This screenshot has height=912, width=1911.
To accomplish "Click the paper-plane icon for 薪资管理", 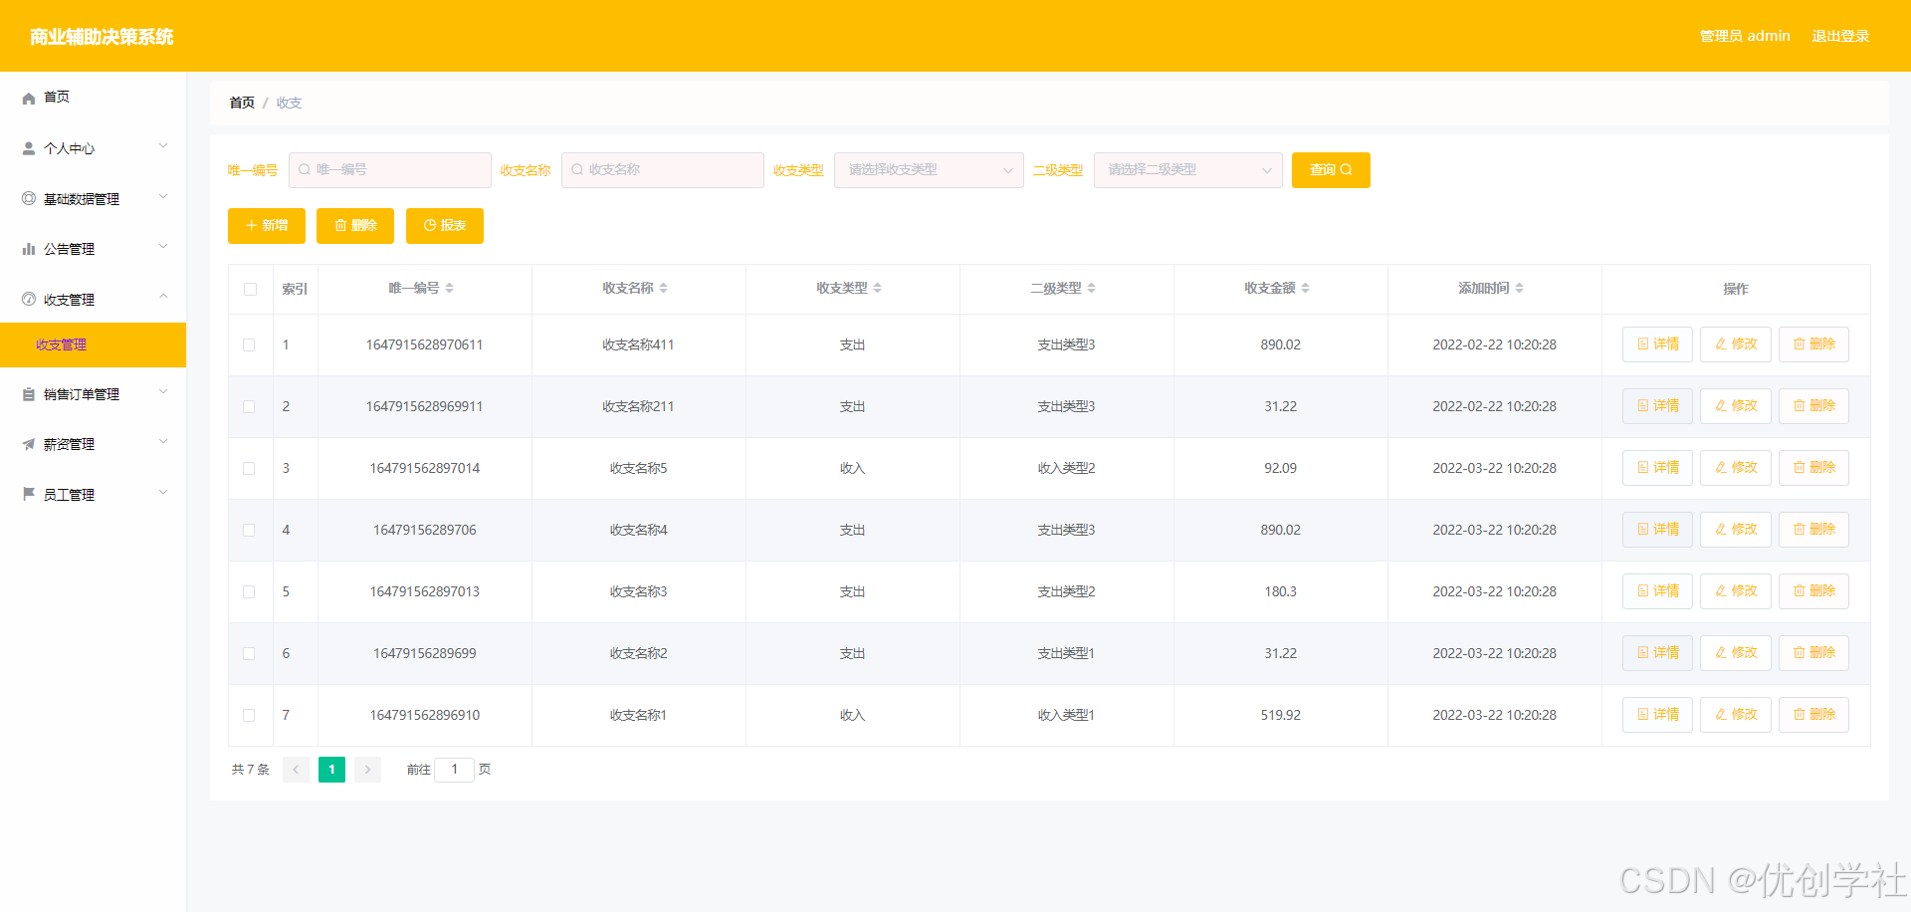I will (x=29, y=444).
